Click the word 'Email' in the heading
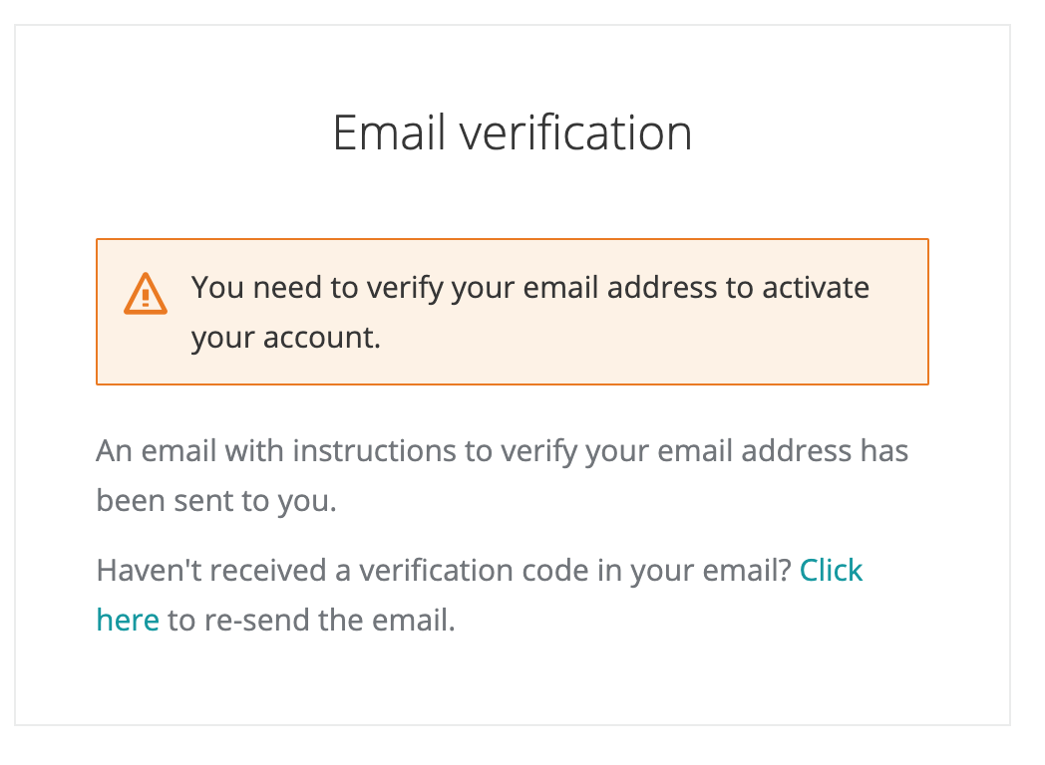Viewport: 1045px width, 765px height. (387, 133)
